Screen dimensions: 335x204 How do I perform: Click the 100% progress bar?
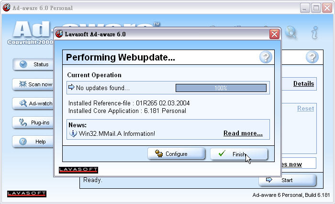(x=221, y=88)
